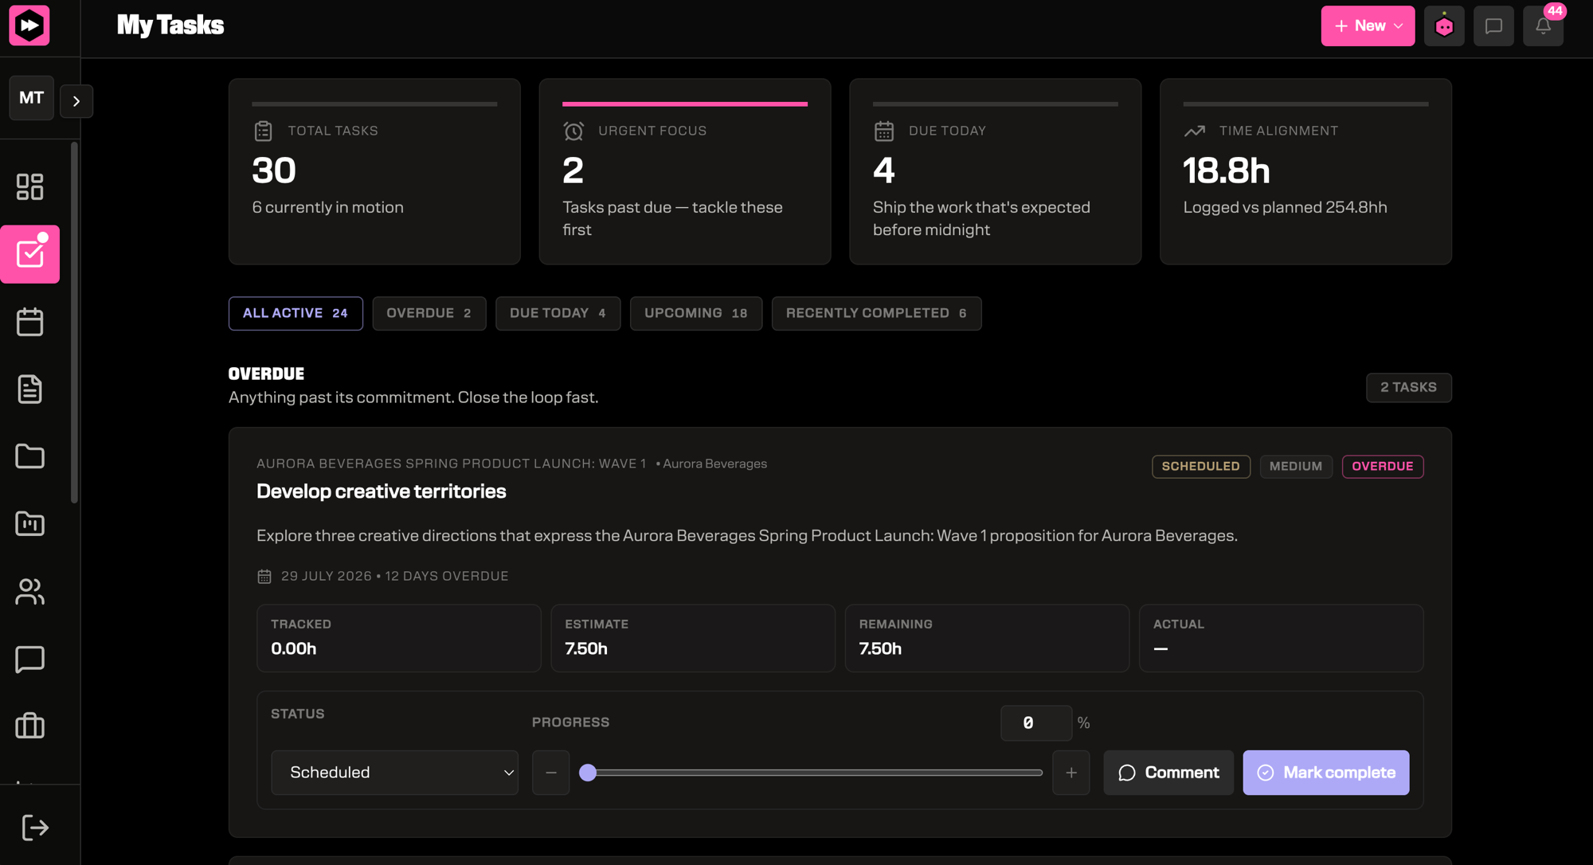Switch to the Overdue tab

[429, 313]
